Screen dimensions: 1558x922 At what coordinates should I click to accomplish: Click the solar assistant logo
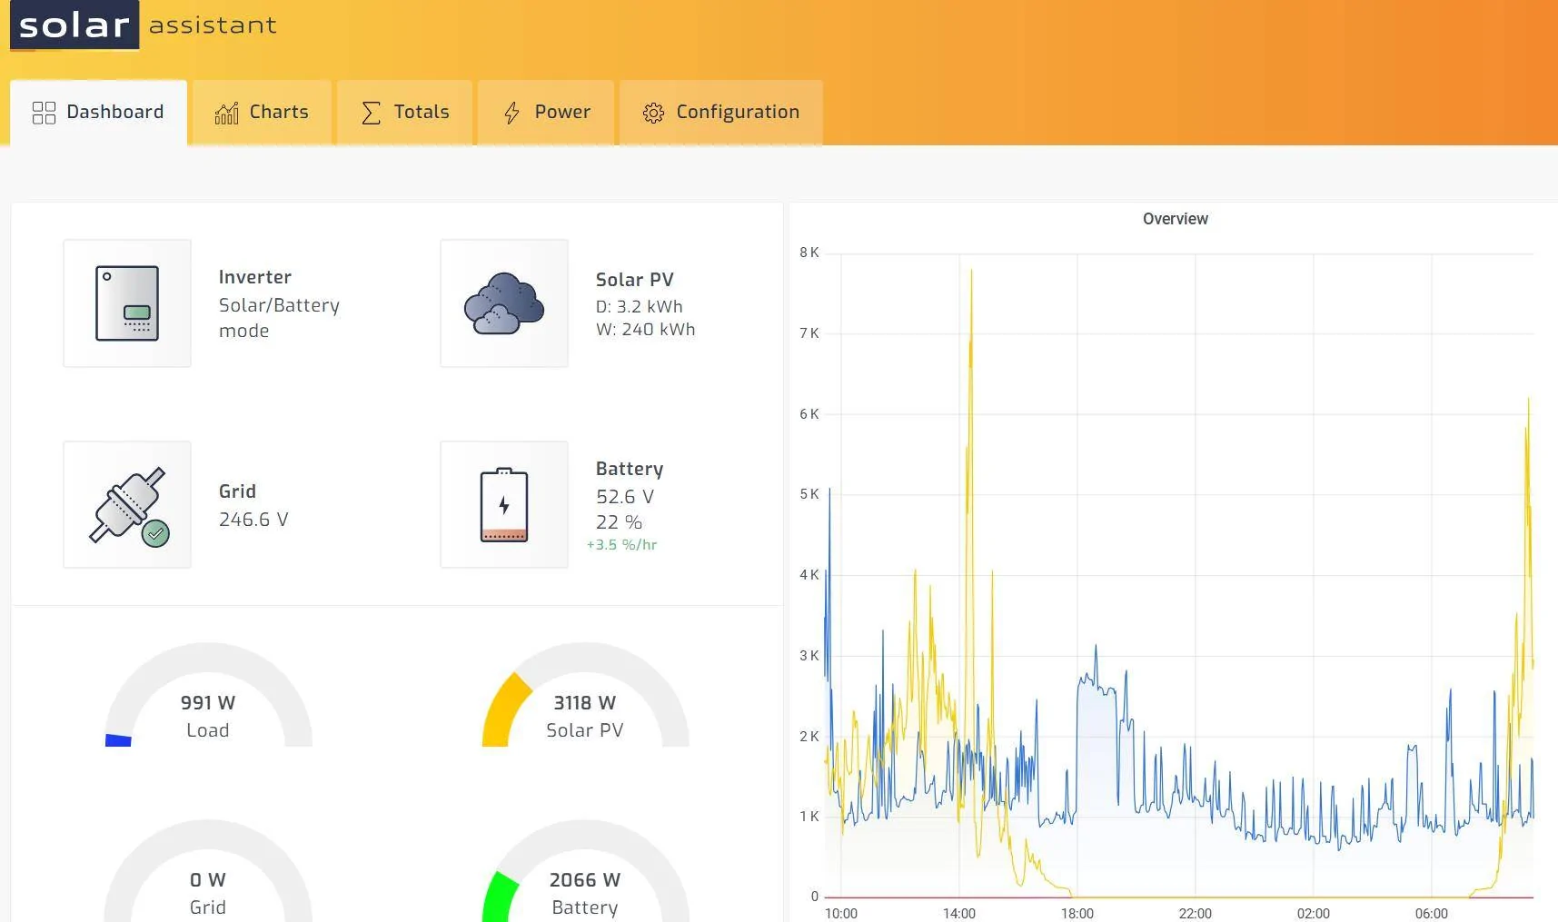click(144, 25)
